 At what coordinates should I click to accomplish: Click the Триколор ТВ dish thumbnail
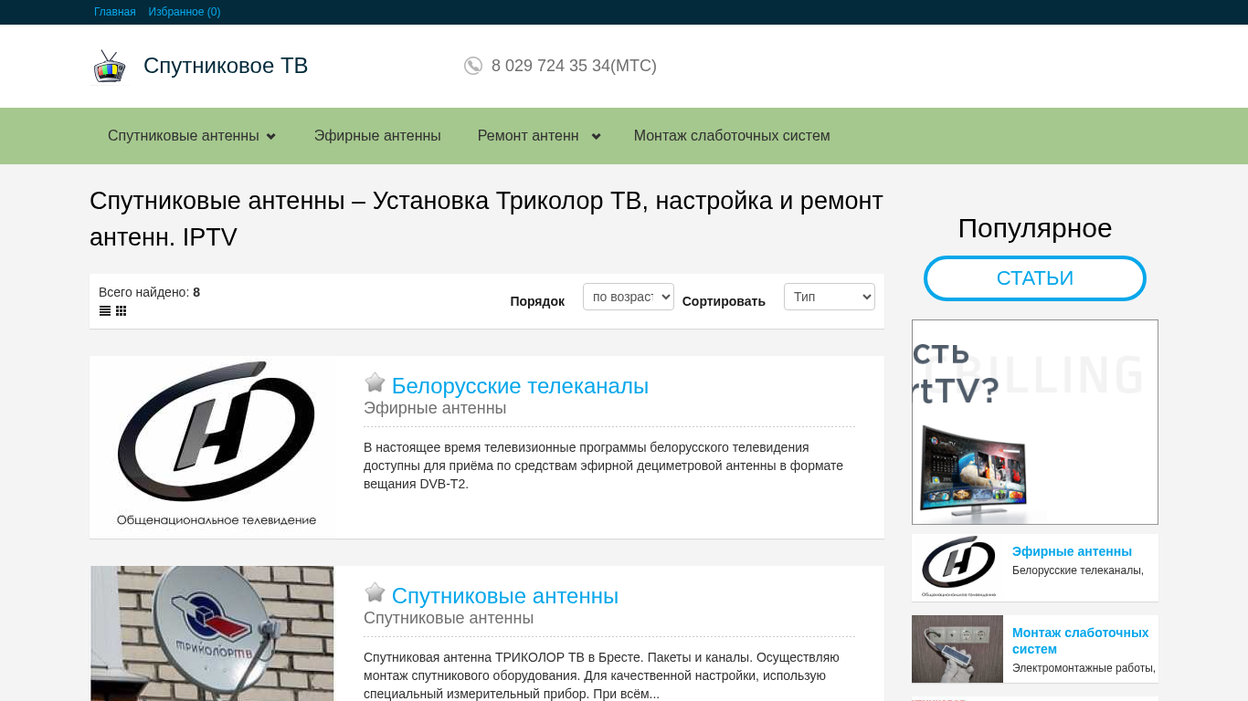213,633
